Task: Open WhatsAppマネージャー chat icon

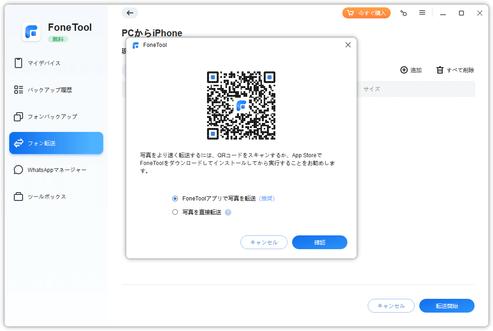Action: [x=18, y=170]
